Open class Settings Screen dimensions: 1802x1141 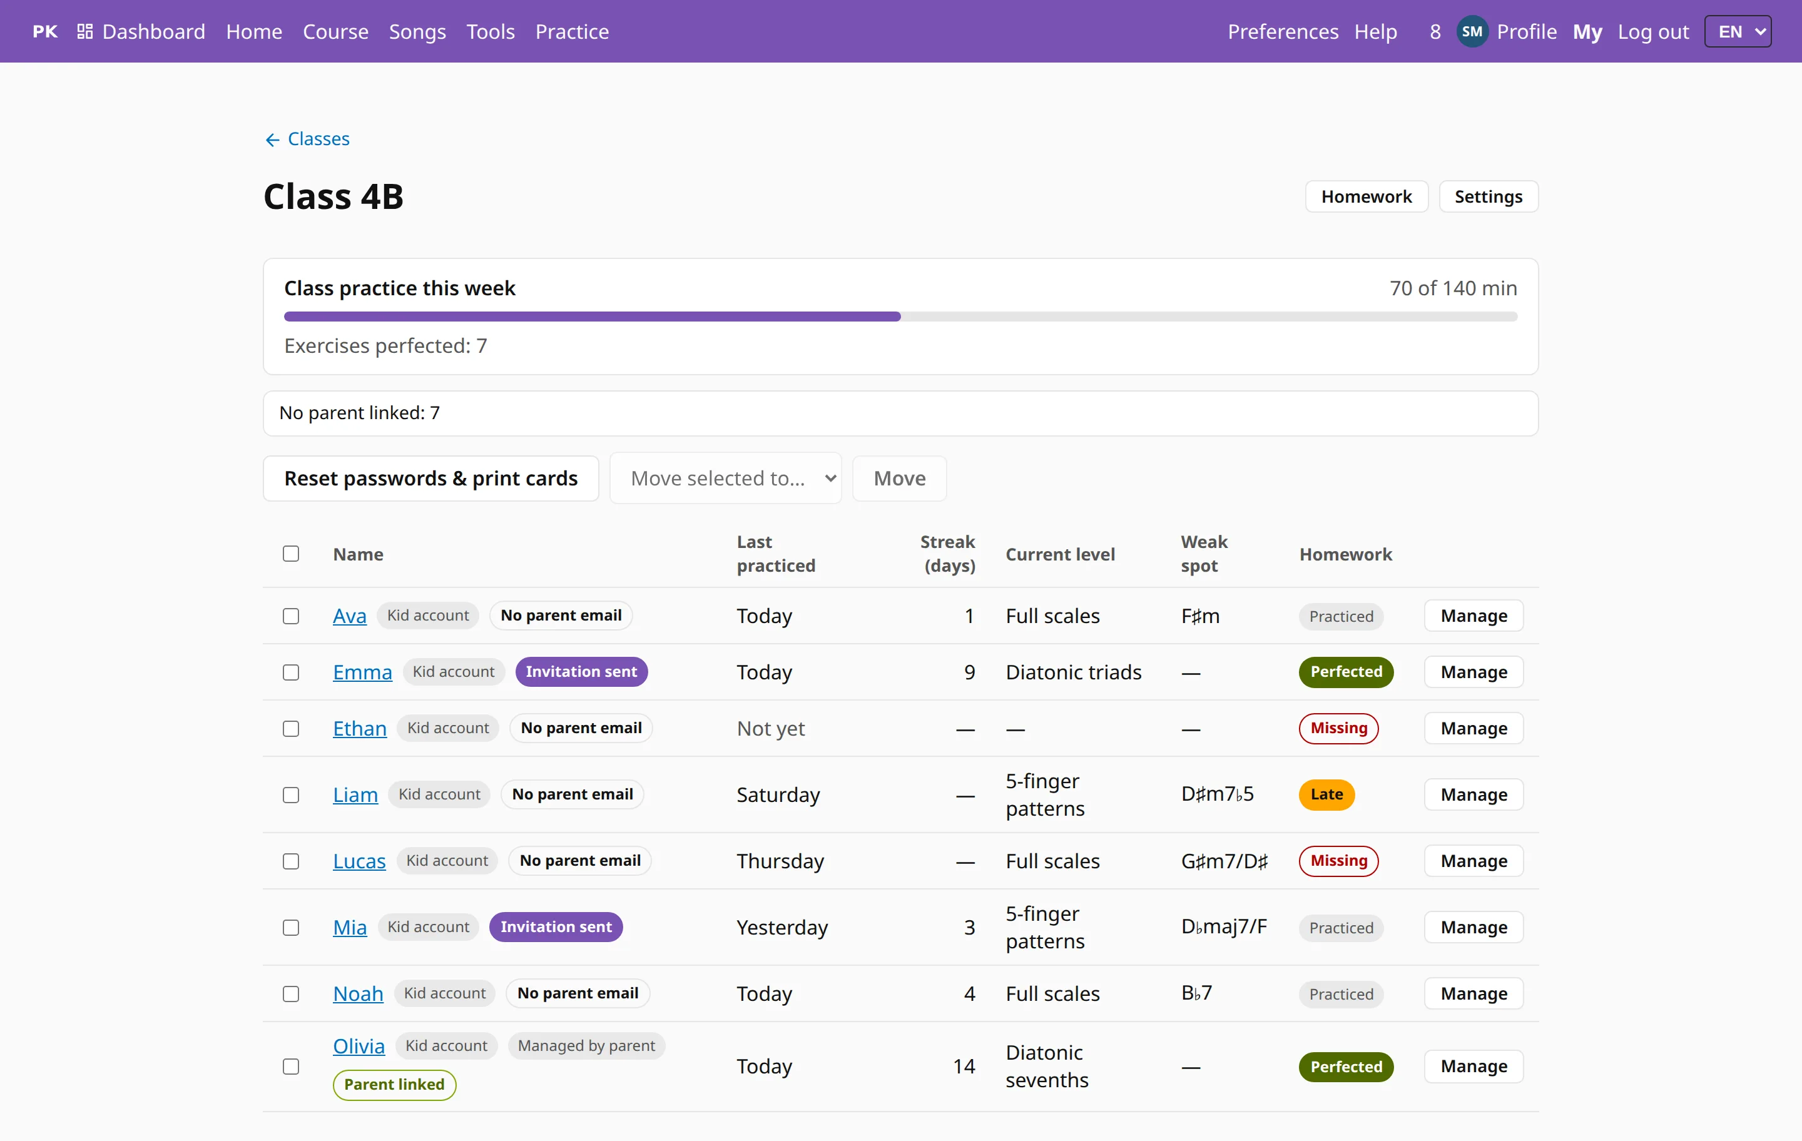point(1489,197)
